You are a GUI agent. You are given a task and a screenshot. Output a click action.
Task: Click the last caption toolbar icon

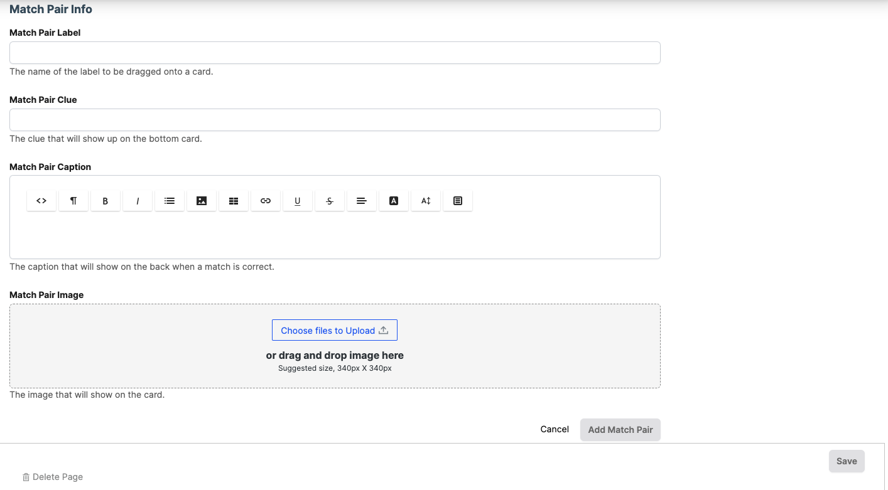pos(458,201)
